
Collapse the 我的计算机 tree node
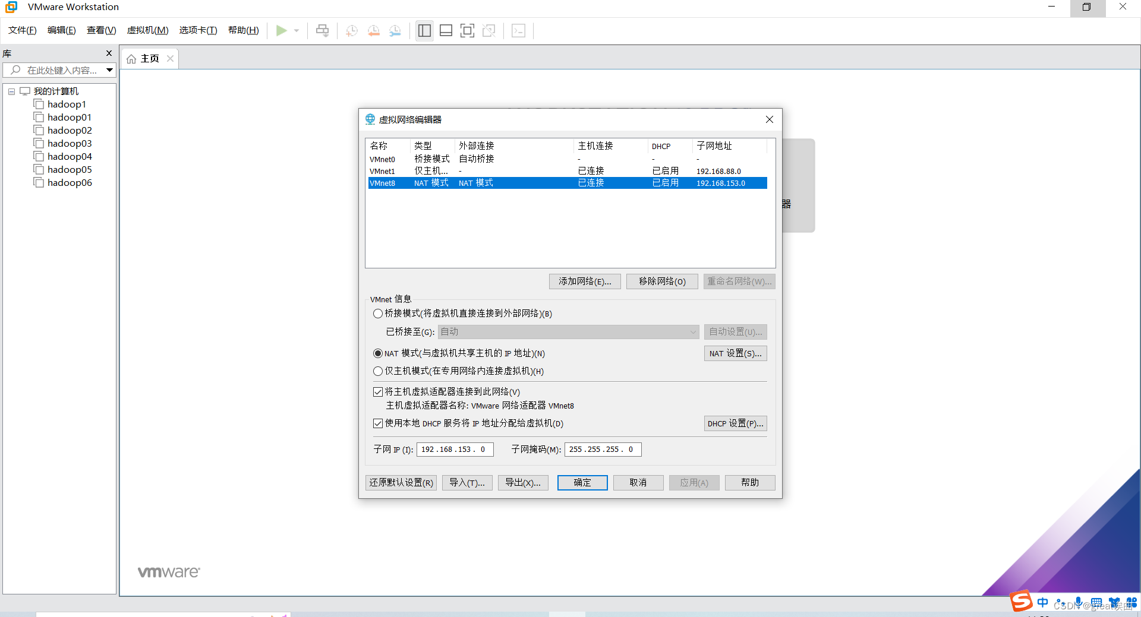[x=11, y=91]
